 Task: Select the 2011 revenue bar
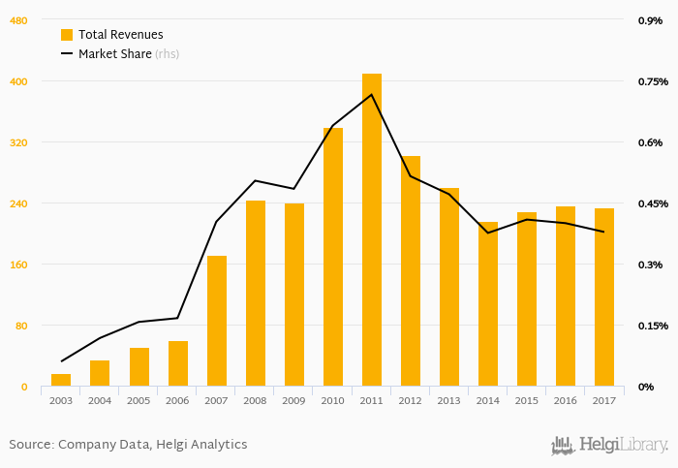pyautogui.click(x=372, y=230)
